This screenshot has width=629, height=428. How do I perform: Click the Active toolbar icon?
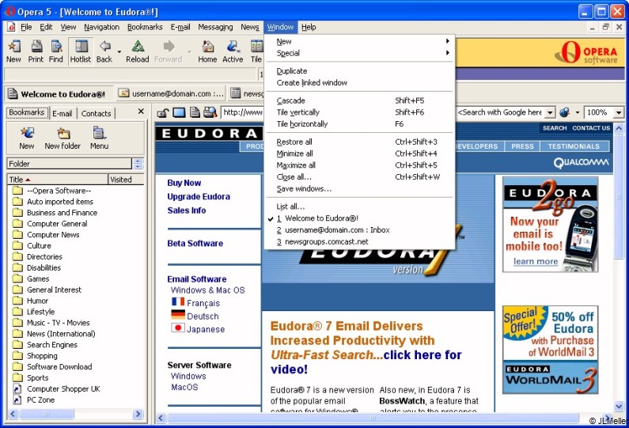233,51
